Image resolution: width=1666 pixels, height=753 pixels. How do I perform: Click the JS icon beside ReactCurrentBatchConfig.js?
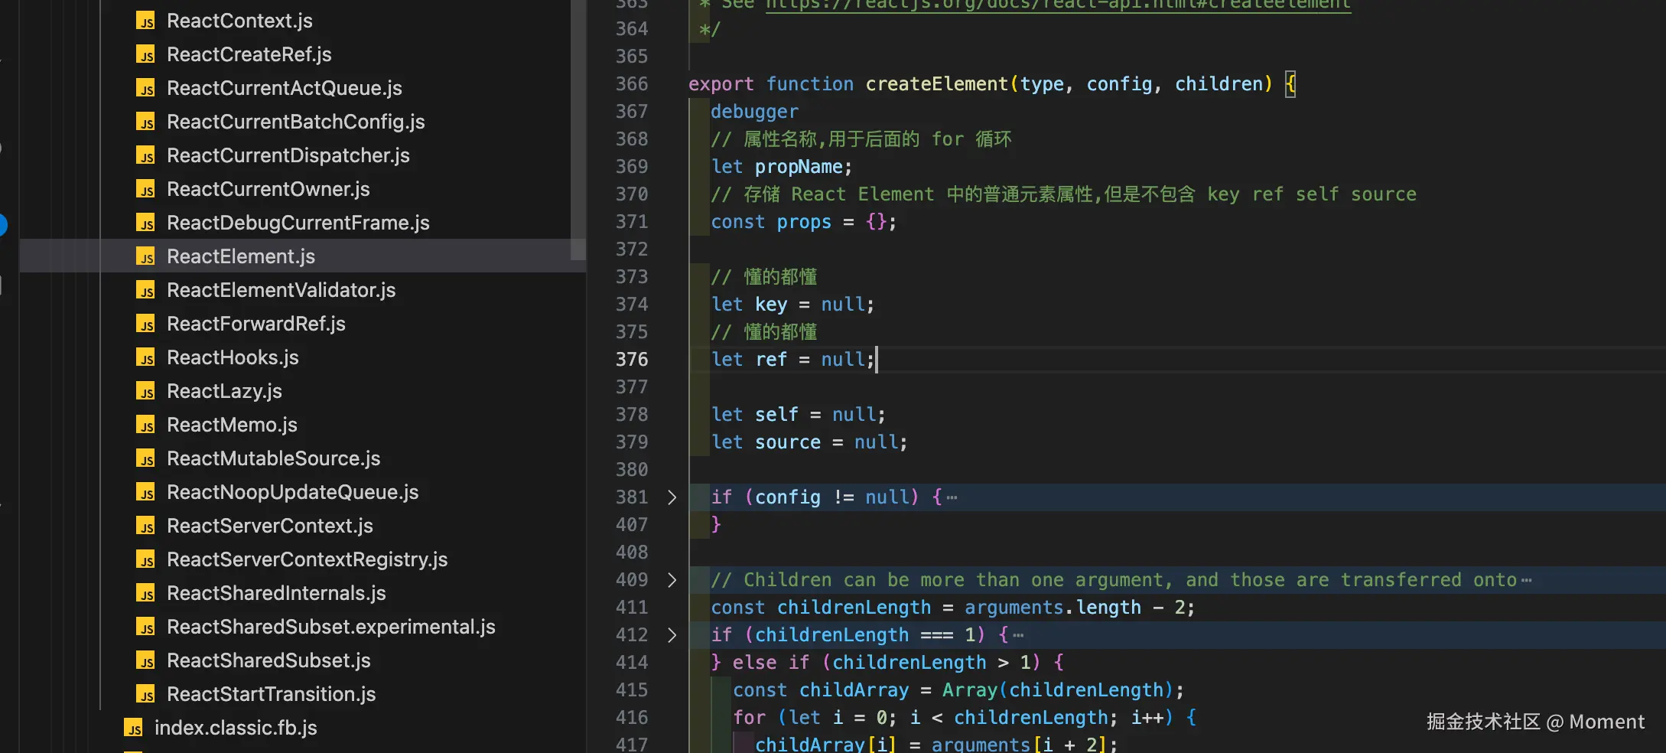145,122
